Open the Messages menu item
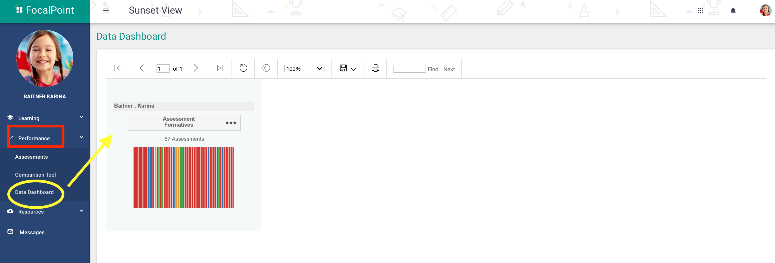Viewport: 775px width, 263px height. pyautogui.click(x=32, y=233)
